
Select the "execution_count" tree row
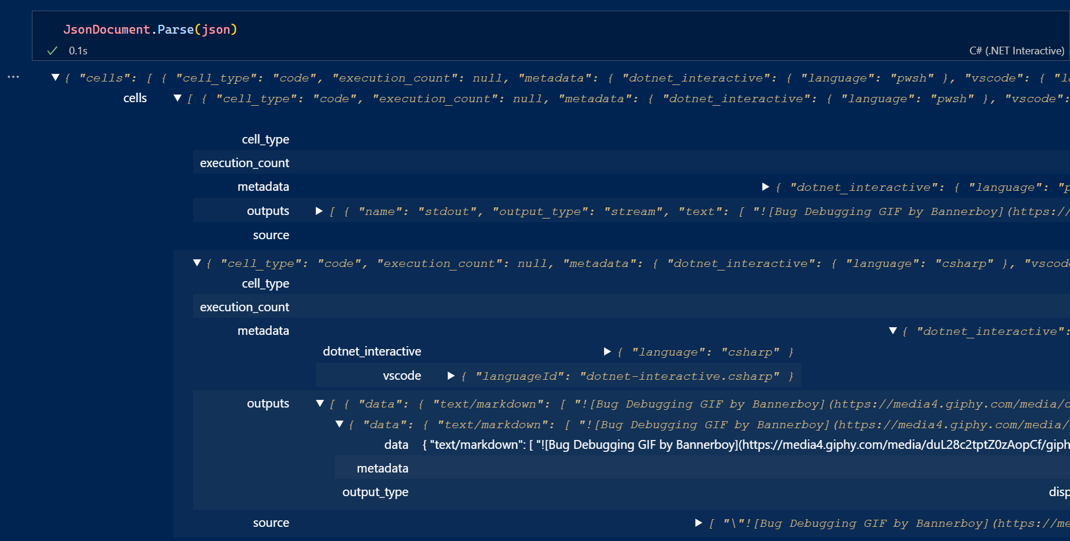tap(244, 162)
